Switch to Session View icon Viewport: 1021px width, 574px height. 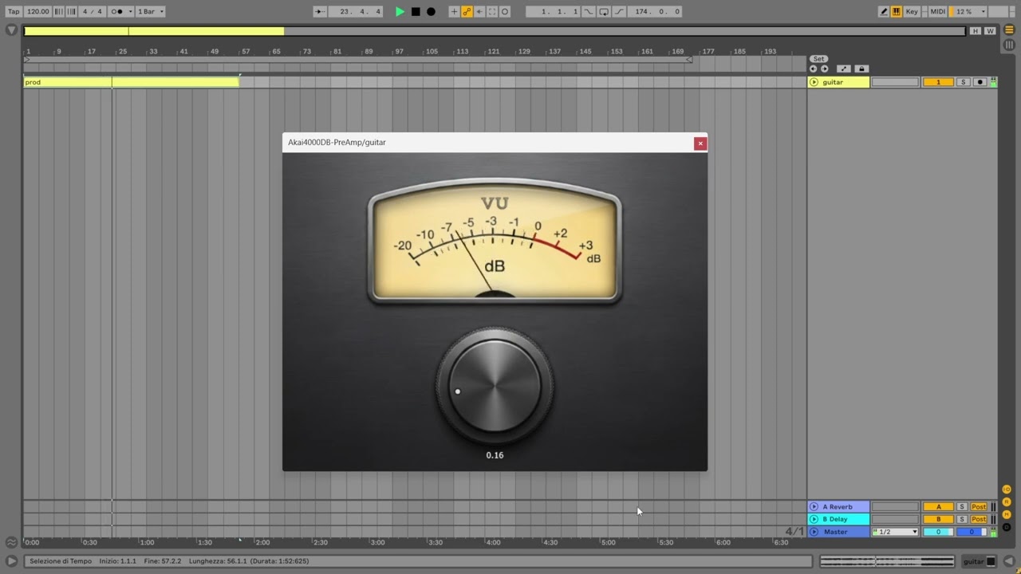[1009, 45]
